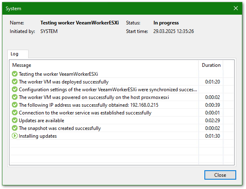Viewport: 246px width, 189px height.
Task: Click the green check icon beside Testing the worker
Action: coord(15,74)
